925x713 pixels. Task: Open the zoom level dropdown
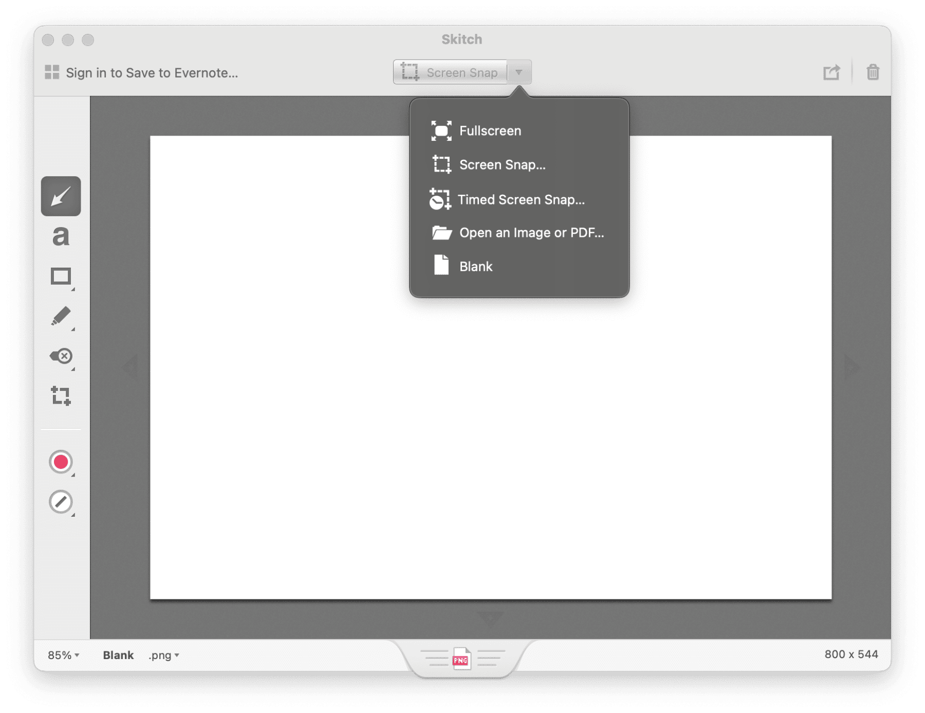tap(62, 654)
